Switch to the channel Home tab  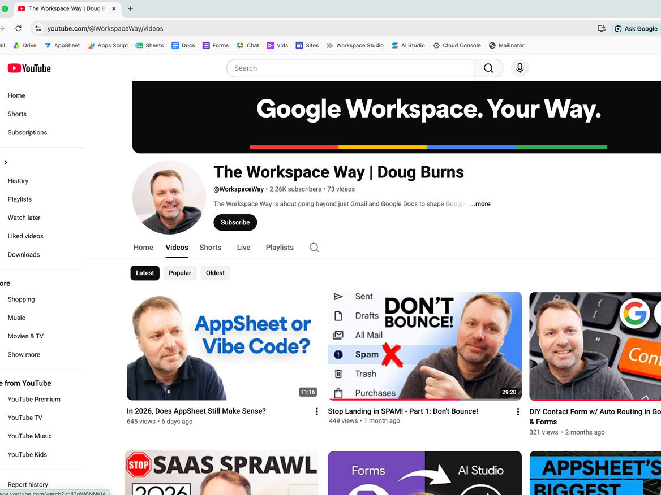tap(143, 247)
